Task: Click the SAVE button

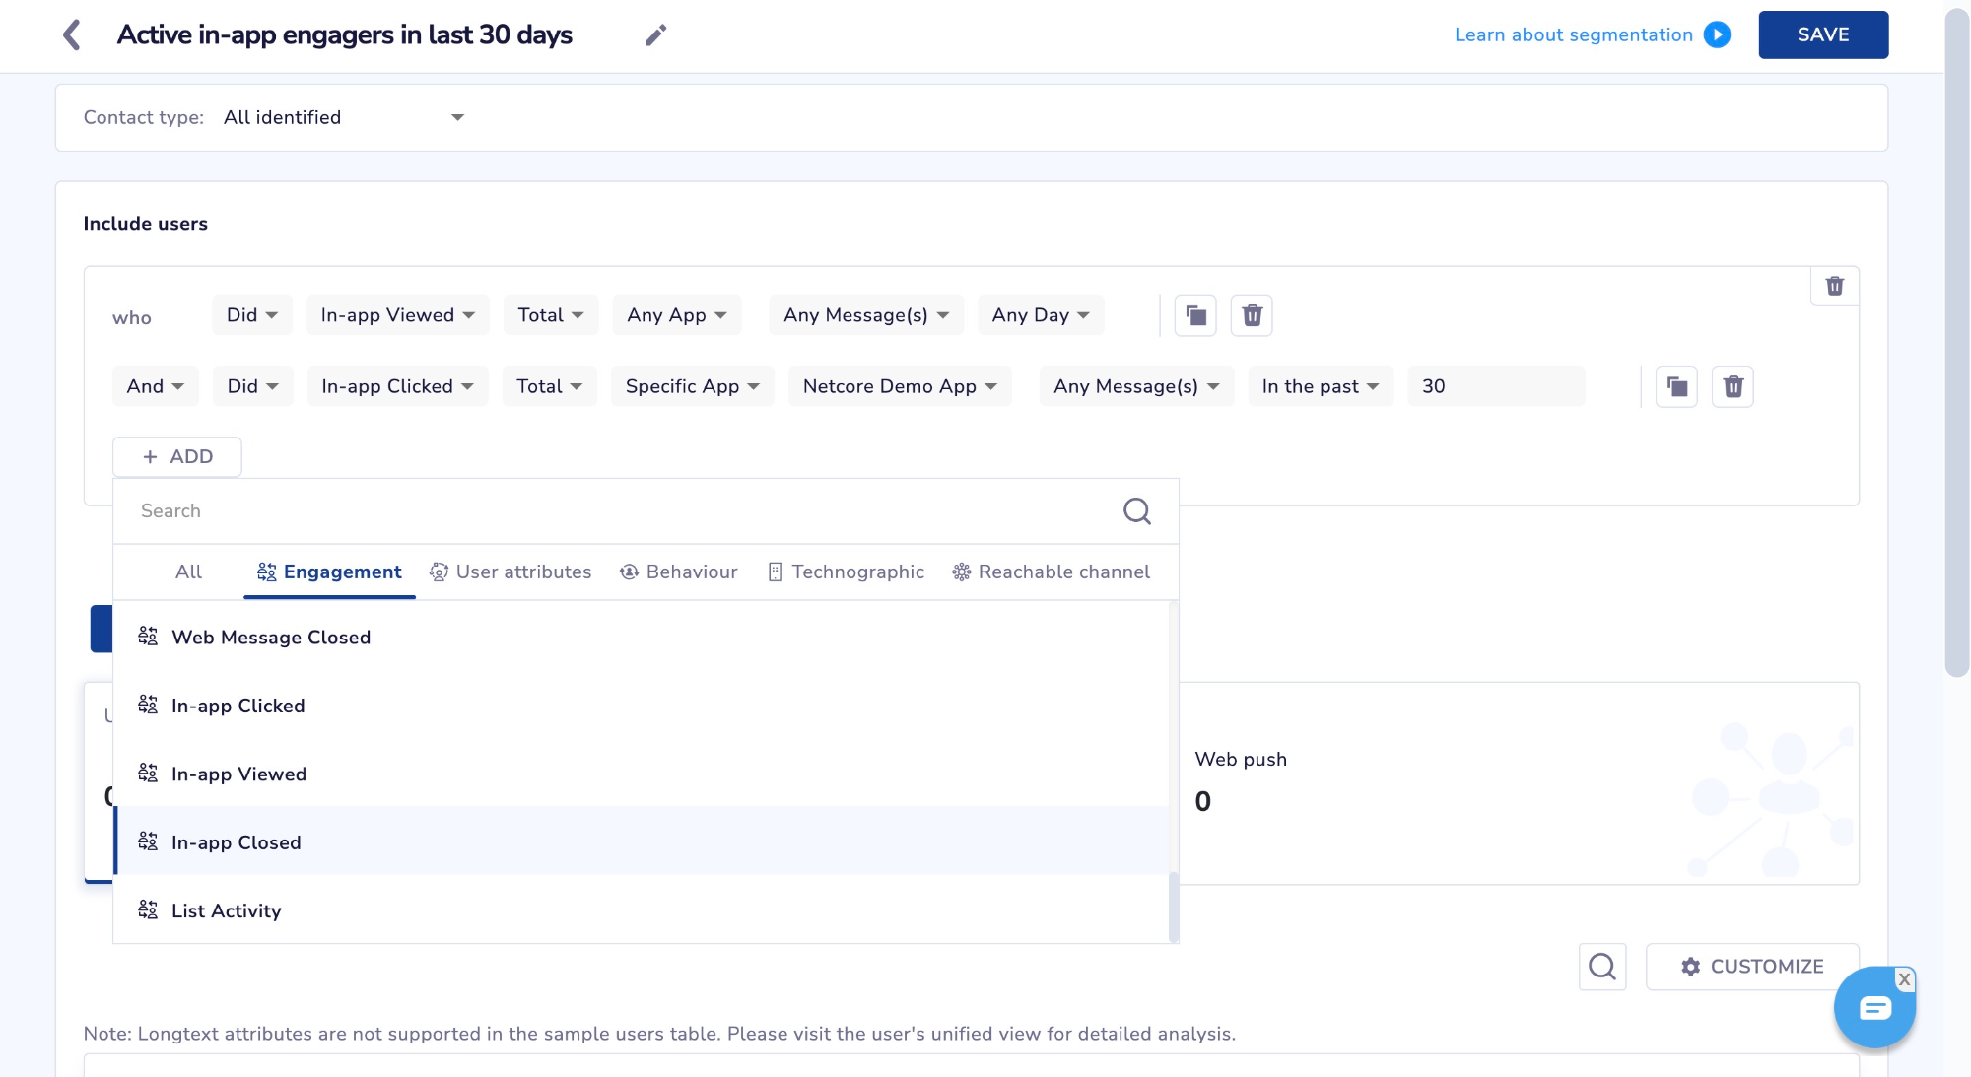Action: [1823, 34]
